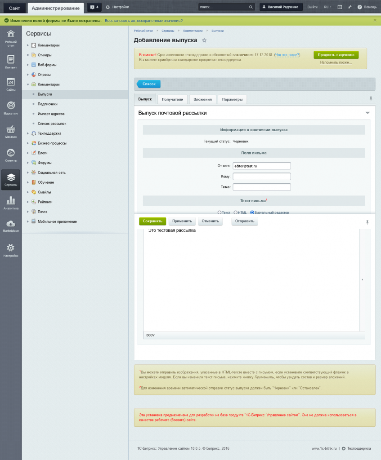Select the Контент section icon
The width and height of the screenshot is (381, 460).
10,58
